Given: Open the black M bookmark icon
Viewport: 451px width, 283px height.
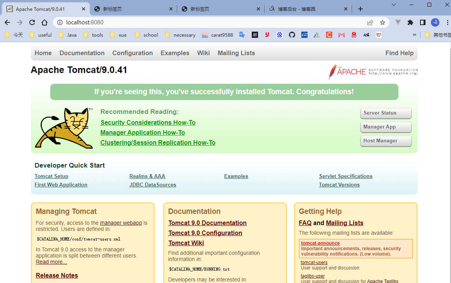Looking at the screenshot, I should (x=255, y=35).
